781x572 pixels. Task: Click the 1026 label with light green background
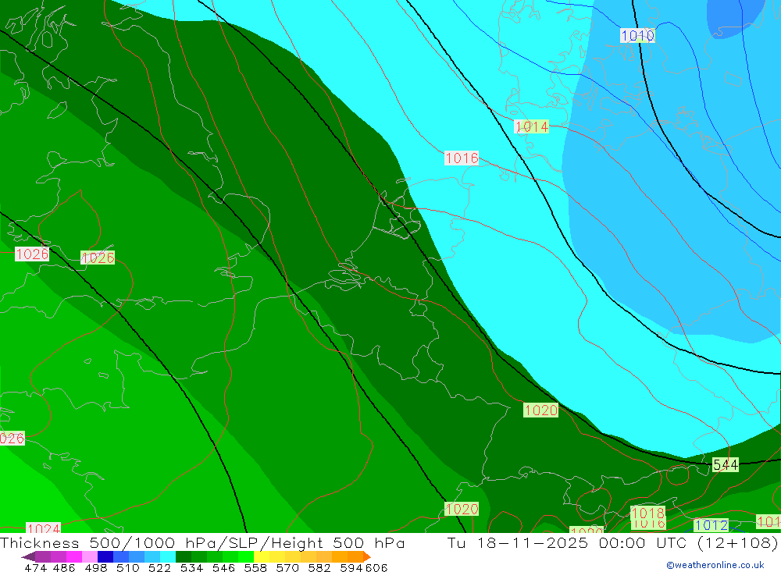[98, 258]
